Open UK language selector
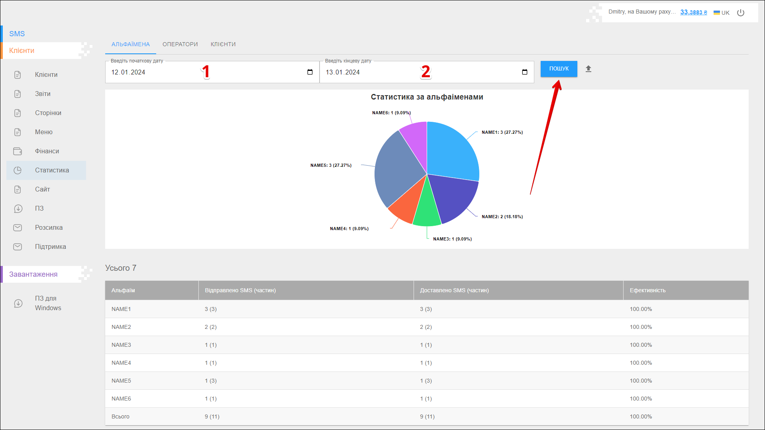 [722, 13]
